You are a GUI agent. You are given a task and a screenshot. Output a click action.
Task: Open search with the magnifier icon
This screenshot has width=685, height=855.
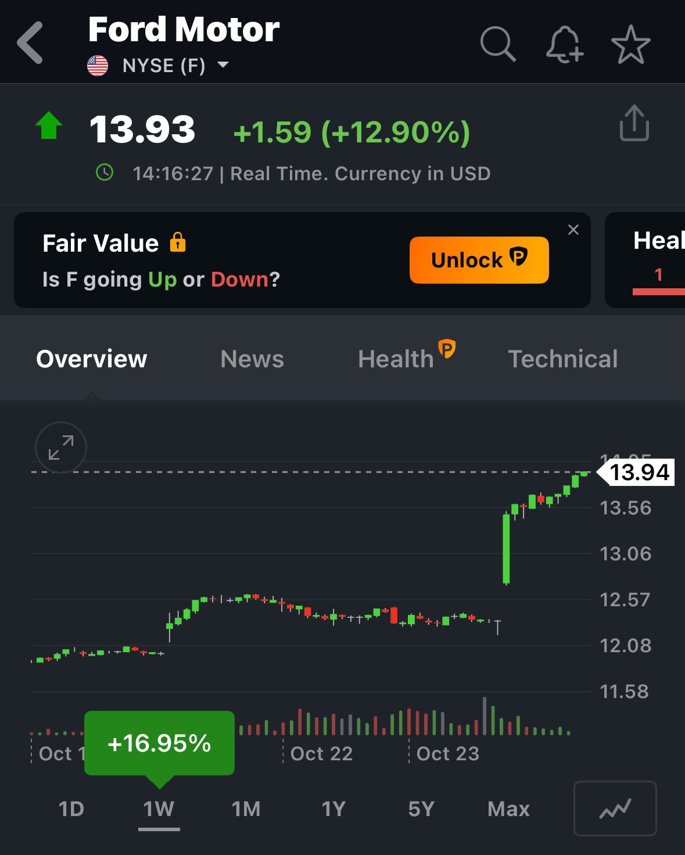pos(498,44)
